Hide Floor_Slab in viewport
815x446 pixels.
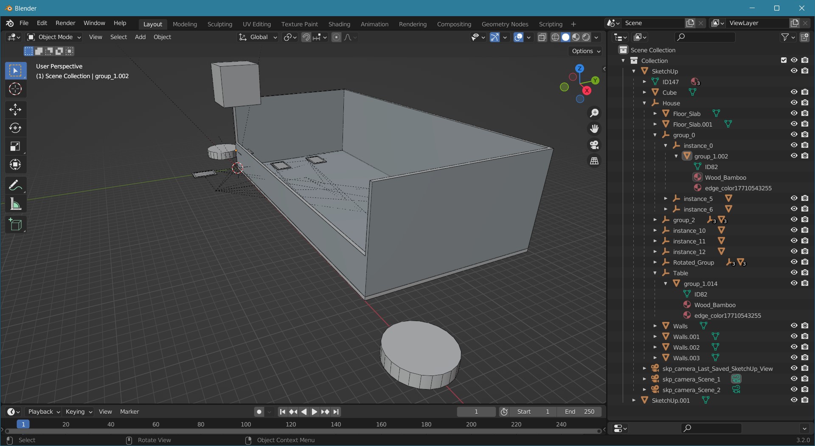(794, 113)
